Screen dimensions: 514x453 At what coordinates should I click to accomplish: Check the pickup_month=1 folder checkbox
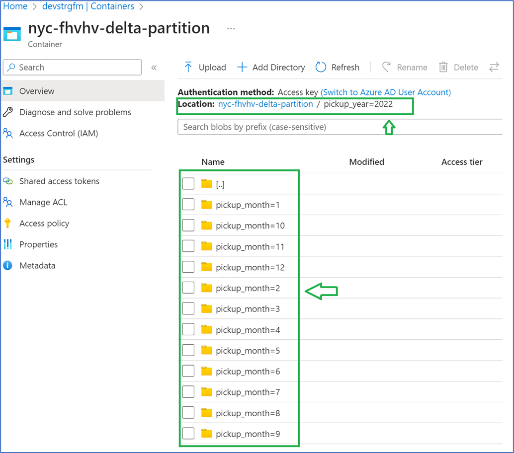point(188,204)
